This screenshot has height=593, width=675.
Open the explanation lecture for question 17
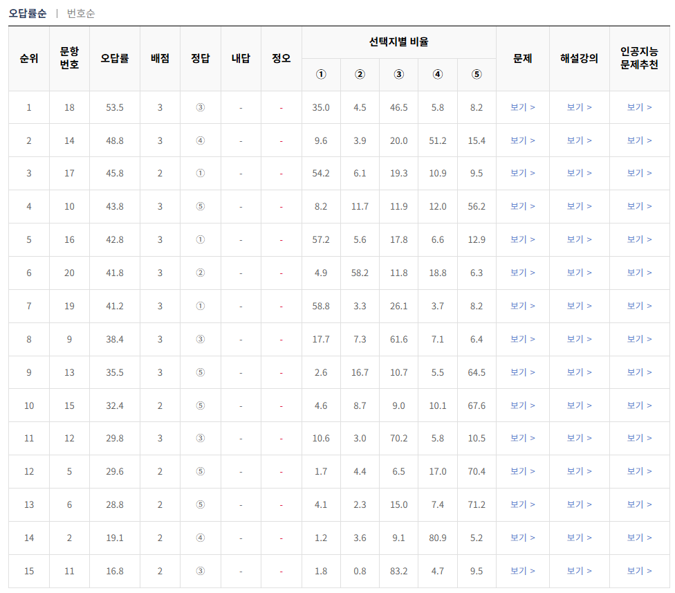[577, 173]
